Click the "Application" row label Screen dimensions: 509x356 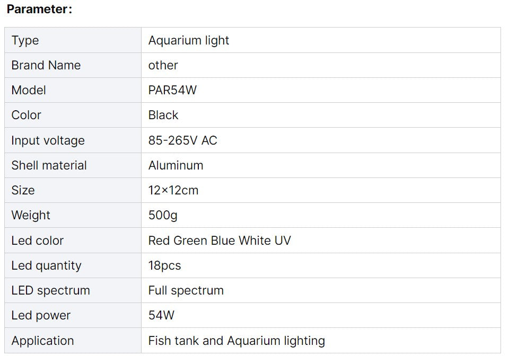coord(42,341)
